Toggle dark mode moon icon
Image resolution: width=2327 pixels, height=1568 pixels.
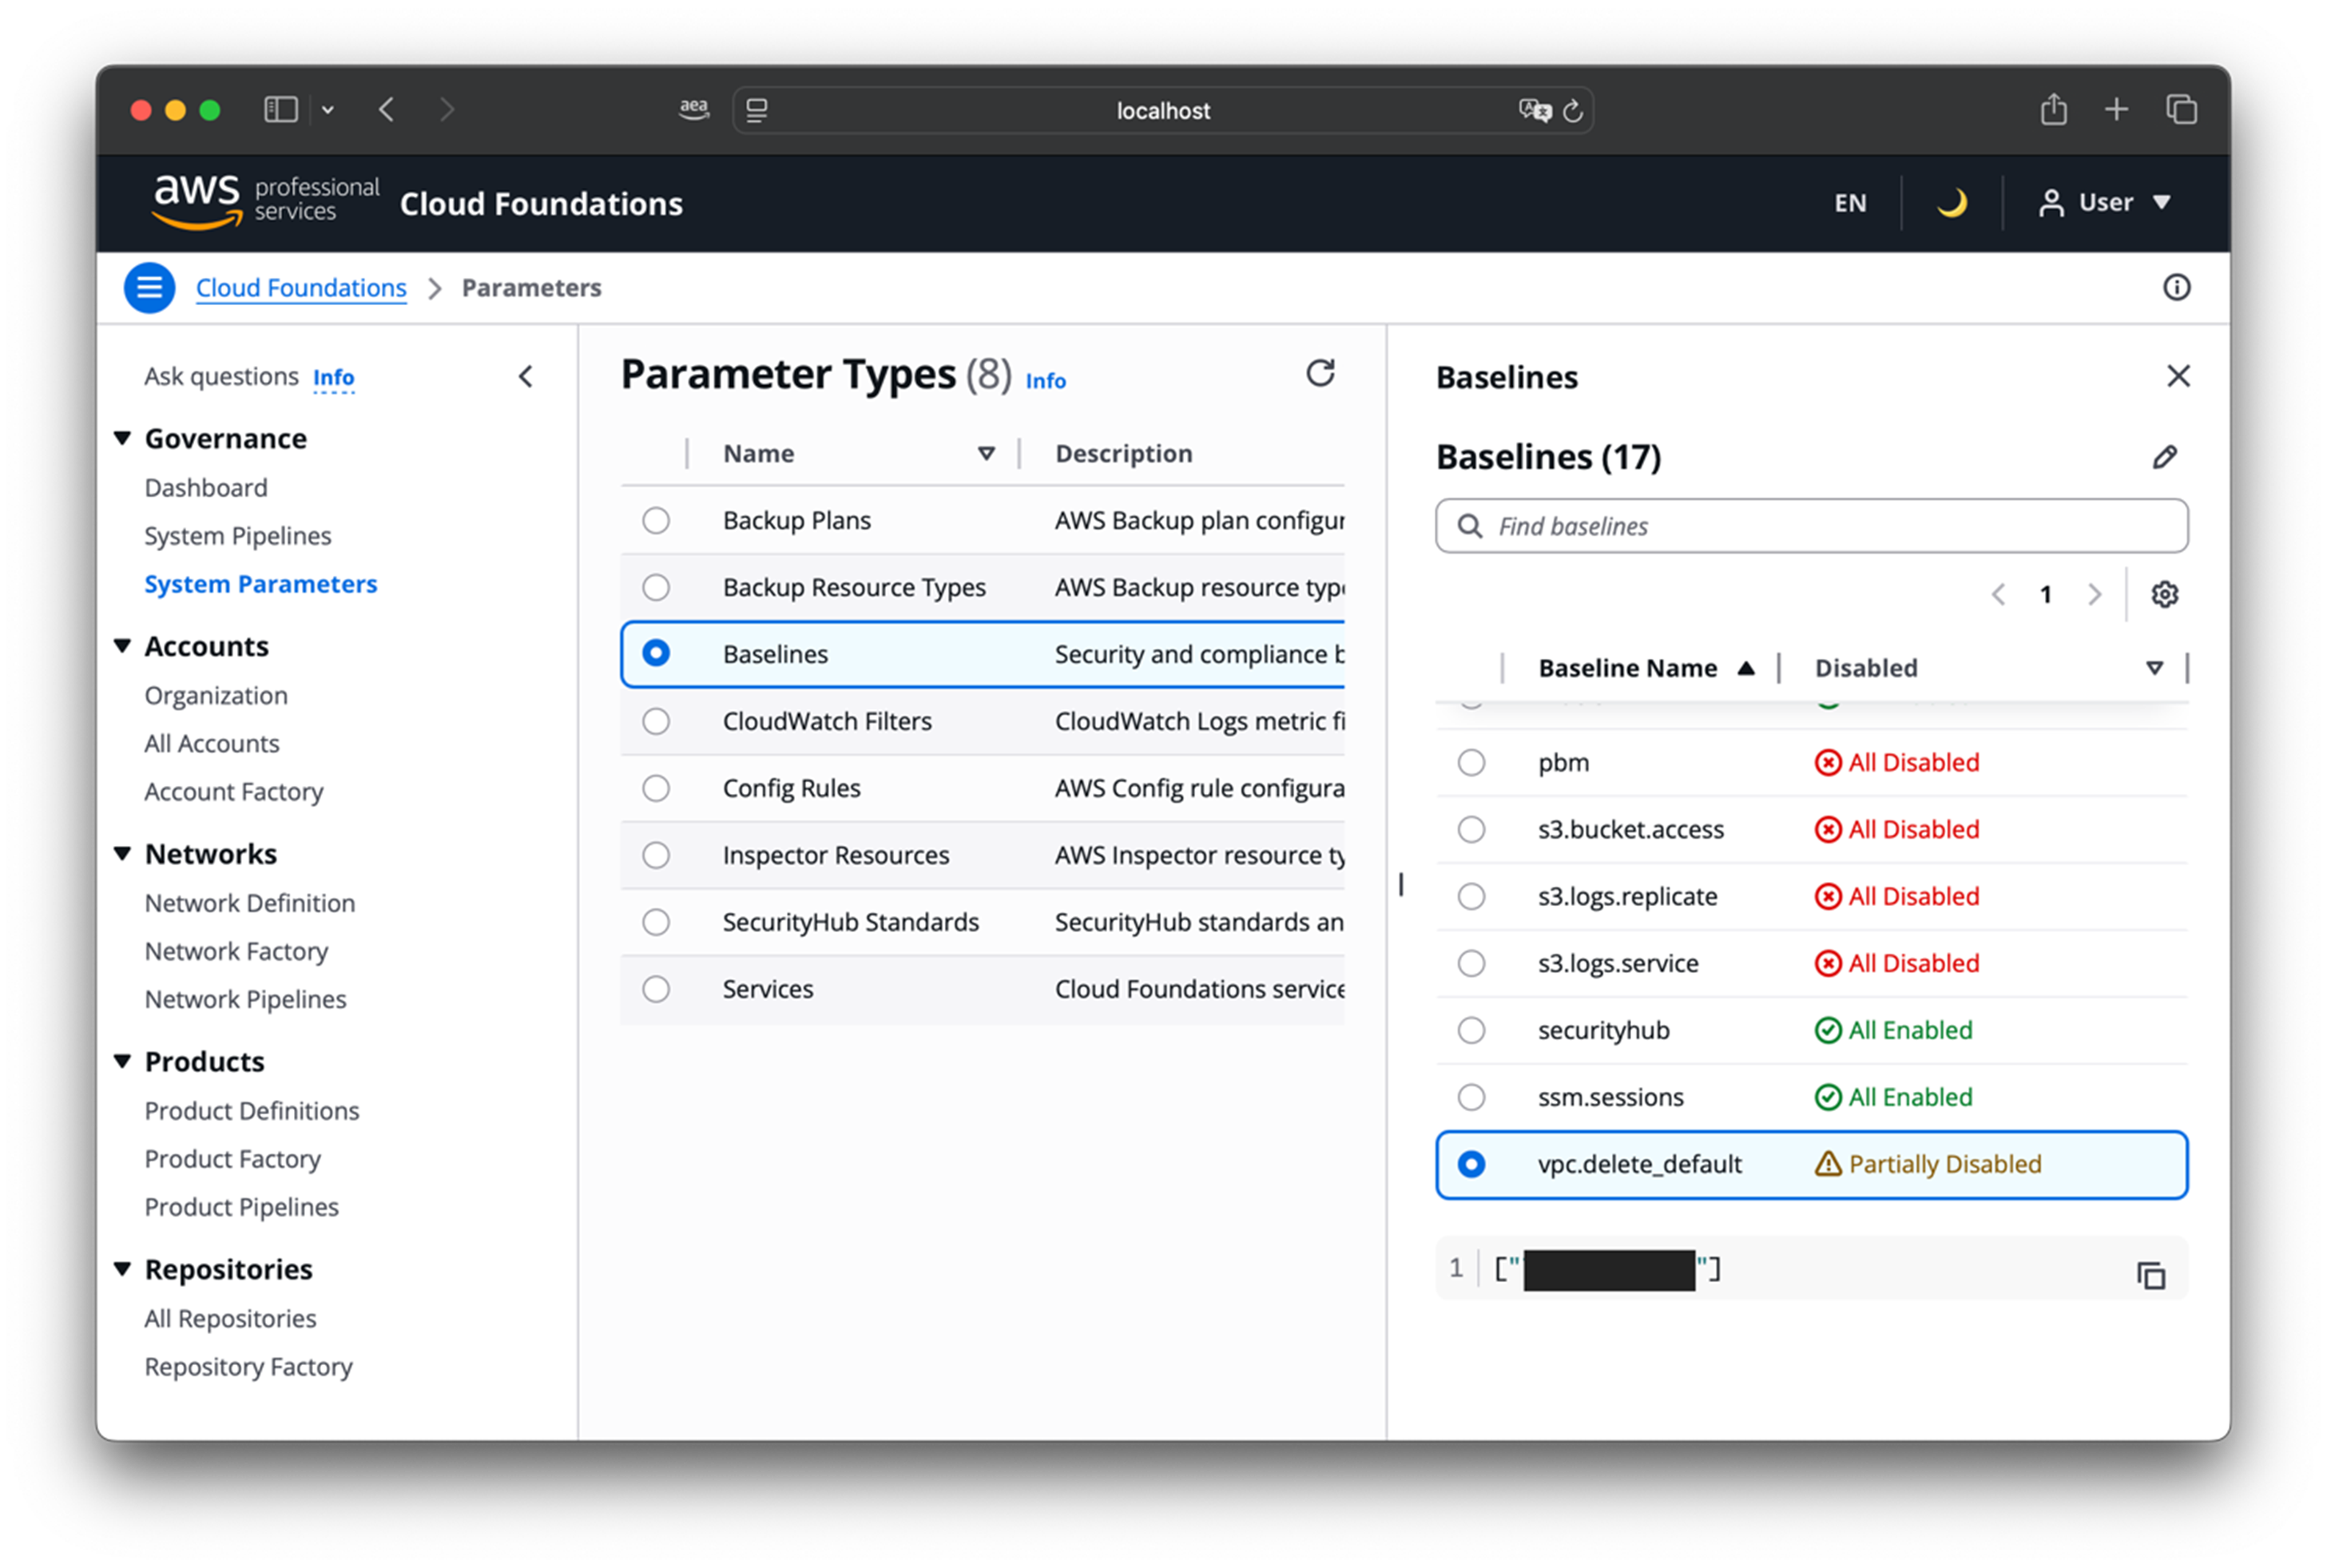pos(1951,203)
